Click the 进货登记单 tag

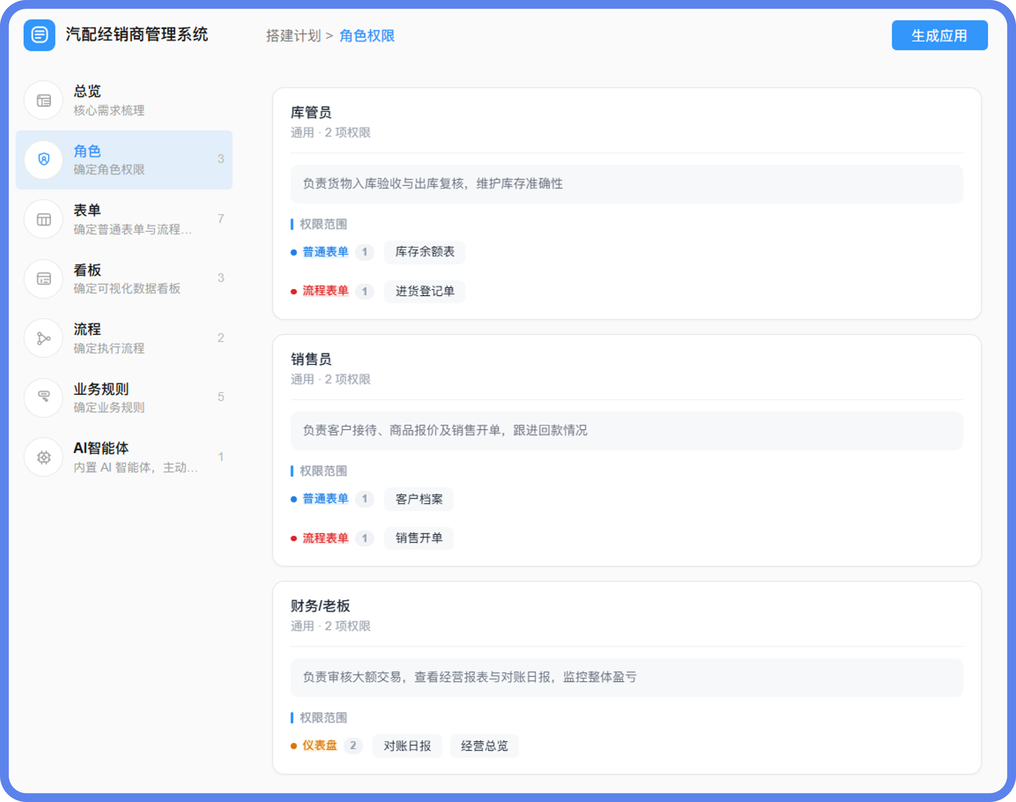pyautogui.click(x=425, y=292)
